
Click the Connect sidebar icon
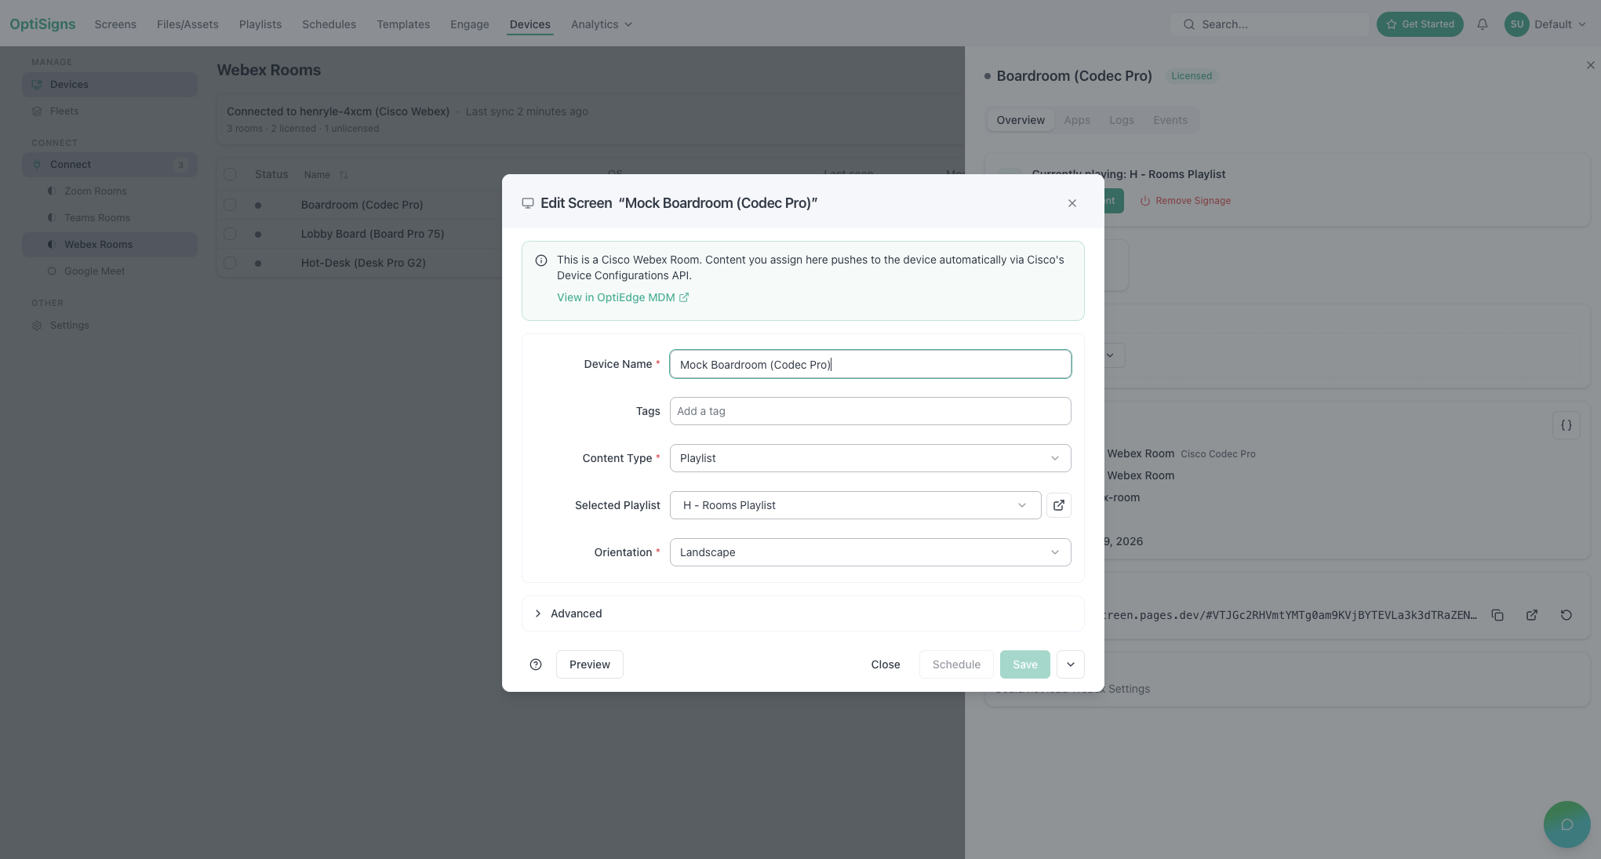point(37,165)
